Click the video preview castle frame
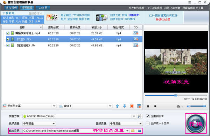The image size is (210, 136). 176,62
